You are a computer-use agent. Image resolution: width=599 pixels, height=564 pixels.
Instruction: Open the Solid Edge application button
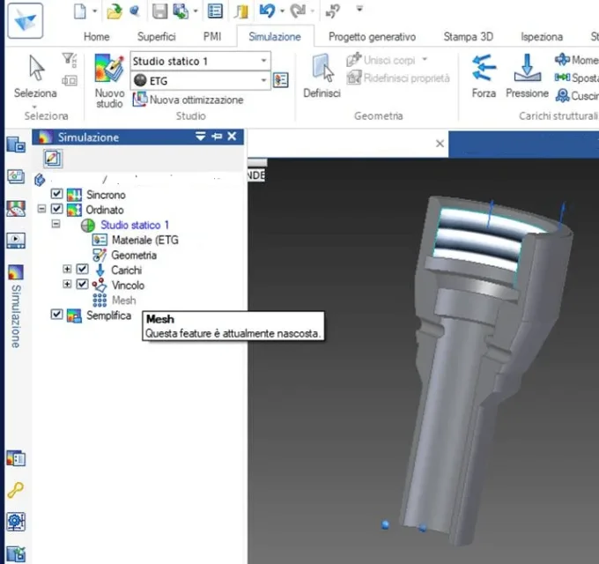click(x=25, y=20)
